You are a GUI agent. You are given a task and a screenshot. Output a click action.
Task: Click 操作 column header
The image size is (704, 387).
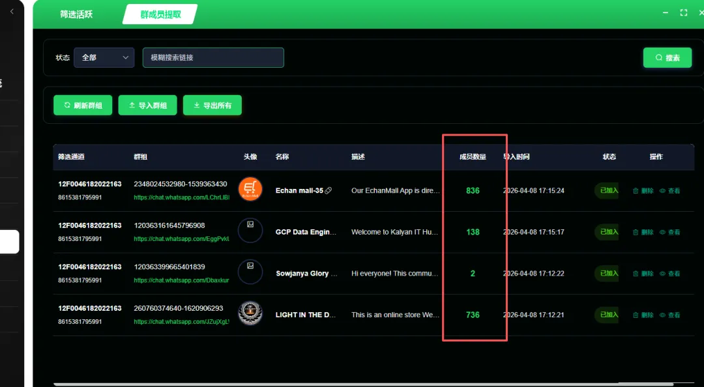pyautogui.click(x=656, y=156)
